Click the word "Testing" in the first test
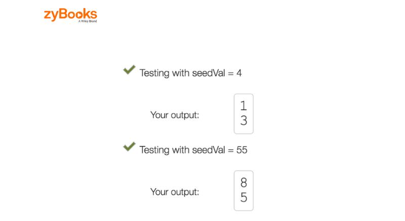The width and height of the screenshot is (405, 221). tap(154, 73)
